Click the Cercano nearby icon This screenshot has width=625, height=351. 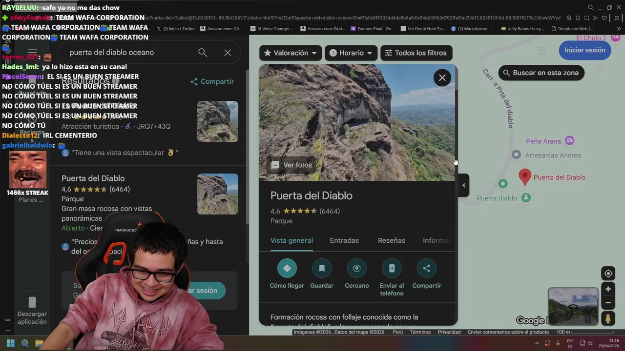tap(357, 268)
